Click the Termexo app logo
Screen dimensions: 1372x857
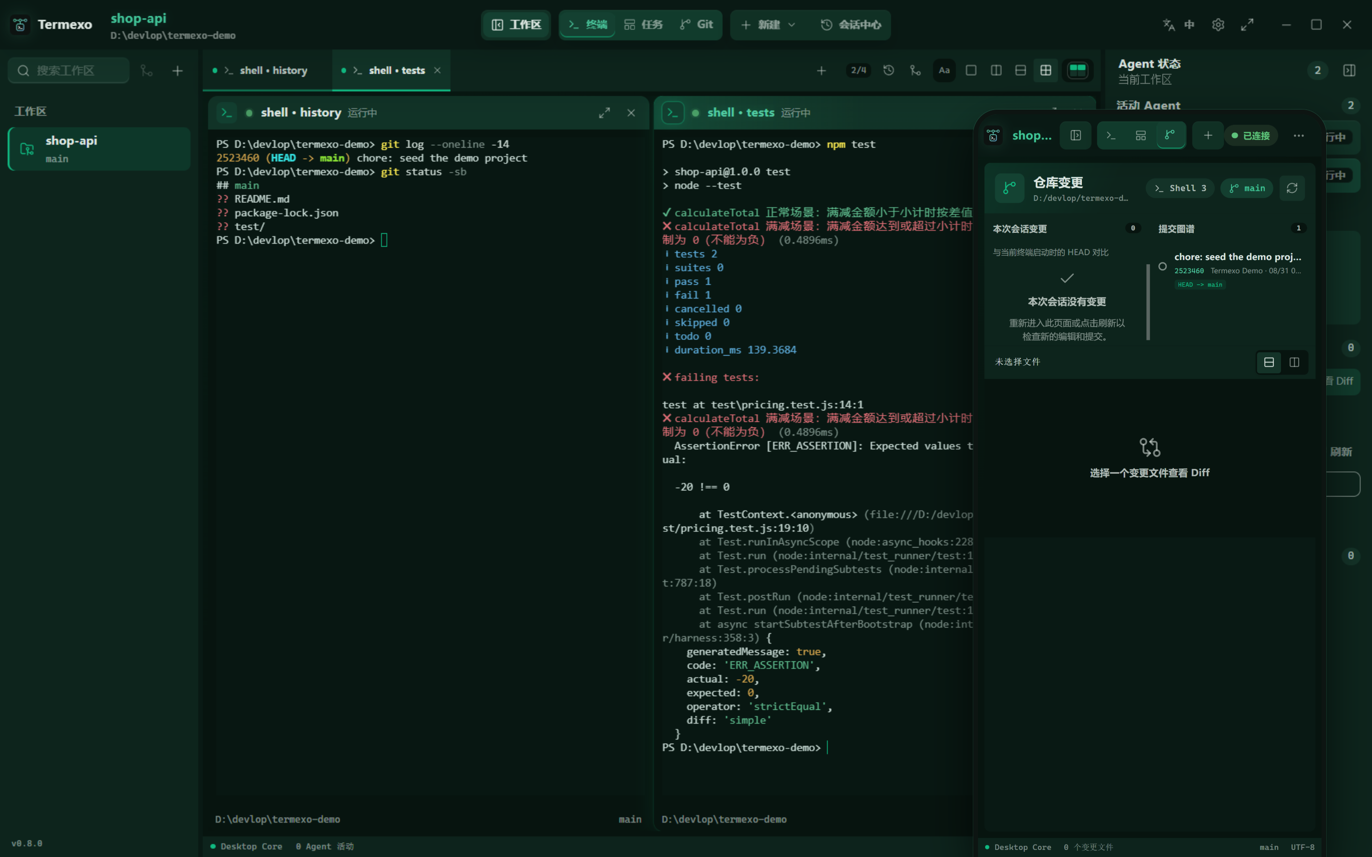pos(20,24)
